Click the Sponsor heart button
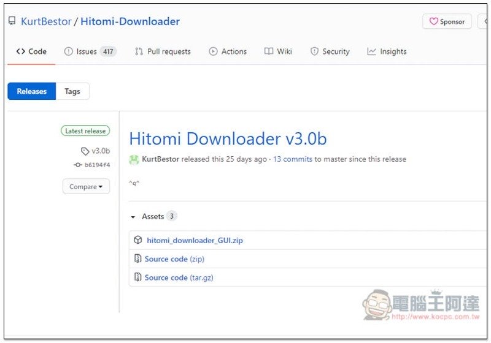The image size is (491, 343). pyautogui.click(x=447, y=21)
